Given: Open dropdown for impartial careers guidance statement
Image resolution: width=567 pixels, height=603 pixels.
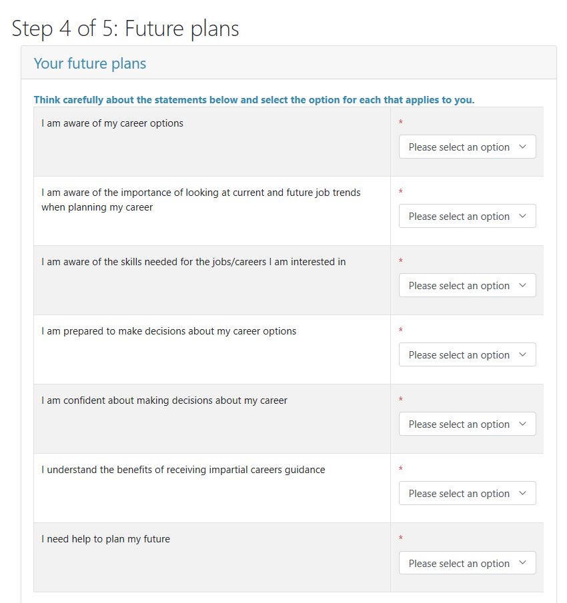Looking at the screenshot, I should (468, 493).
